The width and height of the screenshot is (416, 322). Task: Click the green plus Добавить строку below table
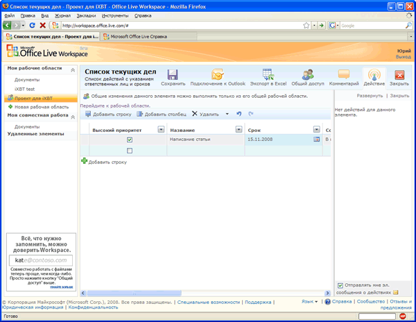[x=84, y=161]
